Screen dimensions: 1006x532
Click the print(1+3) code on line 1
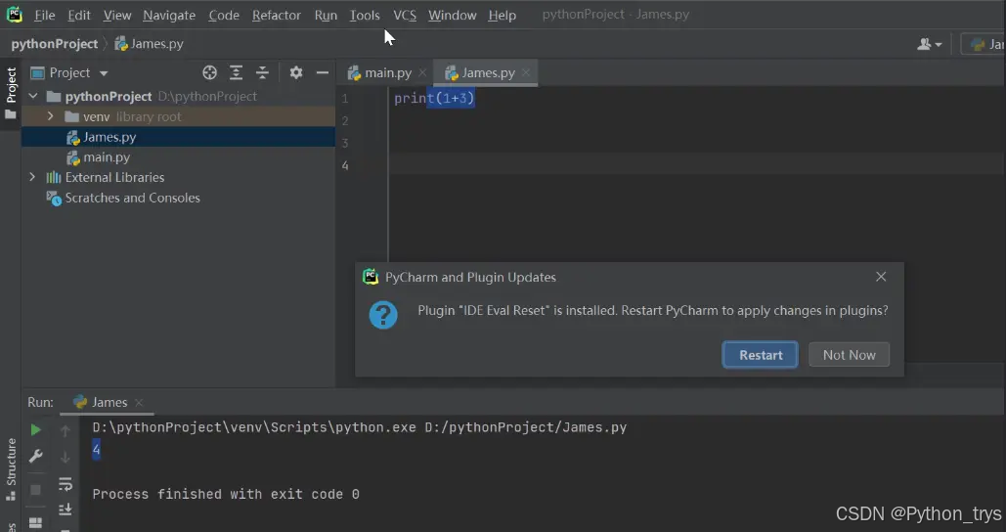pyautogui.click(x=434, y=98)
